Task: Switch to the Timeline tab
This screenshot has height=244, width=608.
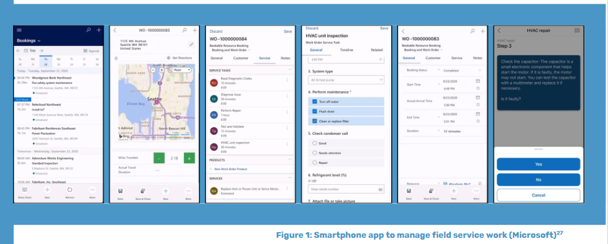Action: point(347,50)
